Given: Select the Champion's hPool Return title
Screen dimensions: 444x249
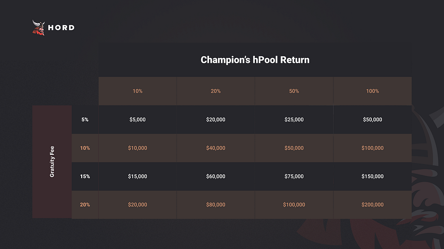Looking at the screenshot, I should tap(255, 60).
